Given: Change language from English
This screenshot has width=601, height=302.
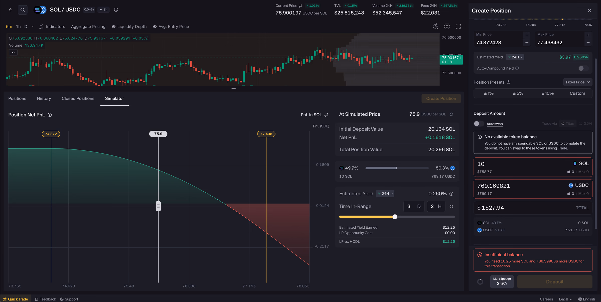Looking at the screenshot, I should pyautogui.click(x=586, y=299).
